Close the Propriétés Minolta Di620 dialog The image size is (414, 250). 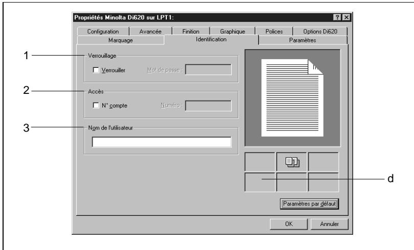click(346, 17)
